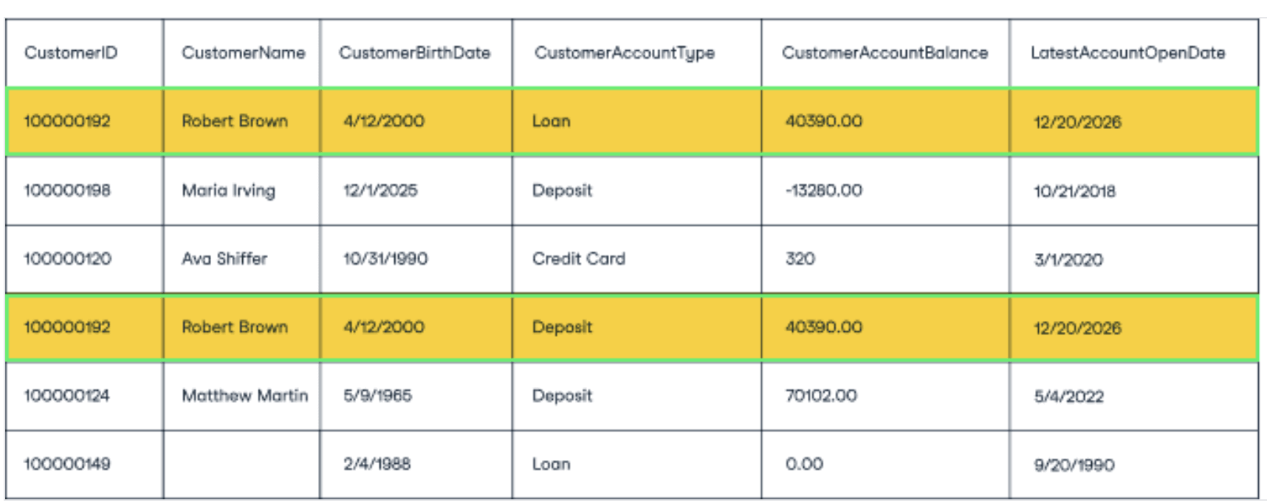The image size is (1267, 503).
Task: Select the Credit Card account type cell
Action: (636, 259)
